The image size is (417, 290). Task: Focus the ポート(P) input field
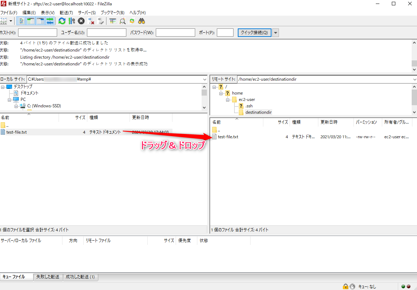point(225,32)
